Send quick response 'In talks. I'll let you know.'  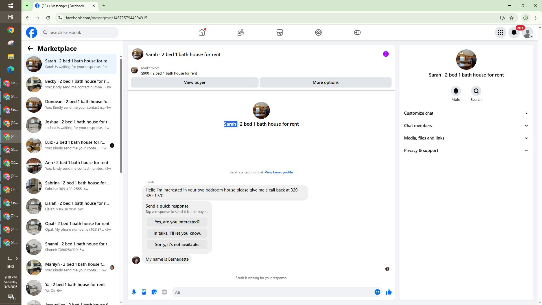pyautogui.click(x=177, y=233)
